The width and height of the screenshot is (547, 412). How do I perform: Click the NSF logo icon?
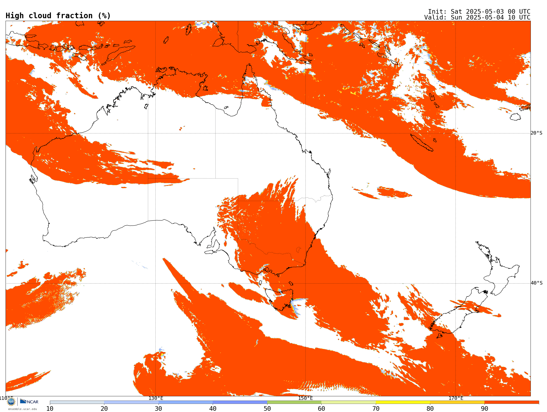[11, 401]
